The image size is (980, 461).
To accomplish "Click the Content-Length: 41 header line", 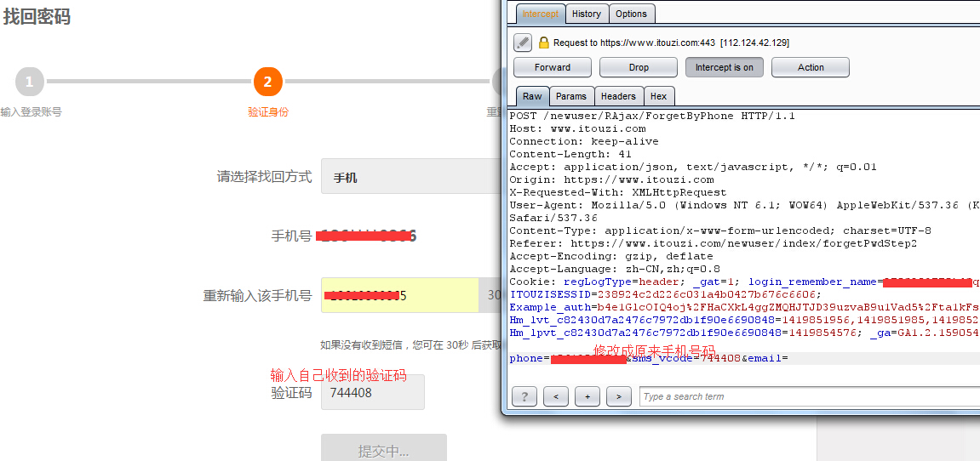I will [570, 154].
